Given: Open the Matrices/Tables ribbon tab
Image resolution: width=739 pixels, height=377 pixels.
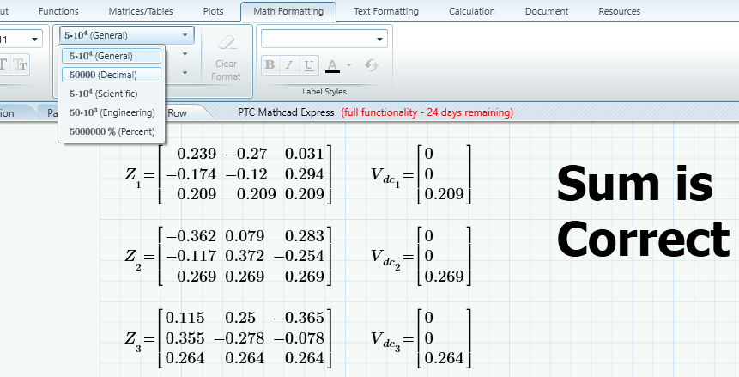Looking at the screenshot, I should point(141,11).
